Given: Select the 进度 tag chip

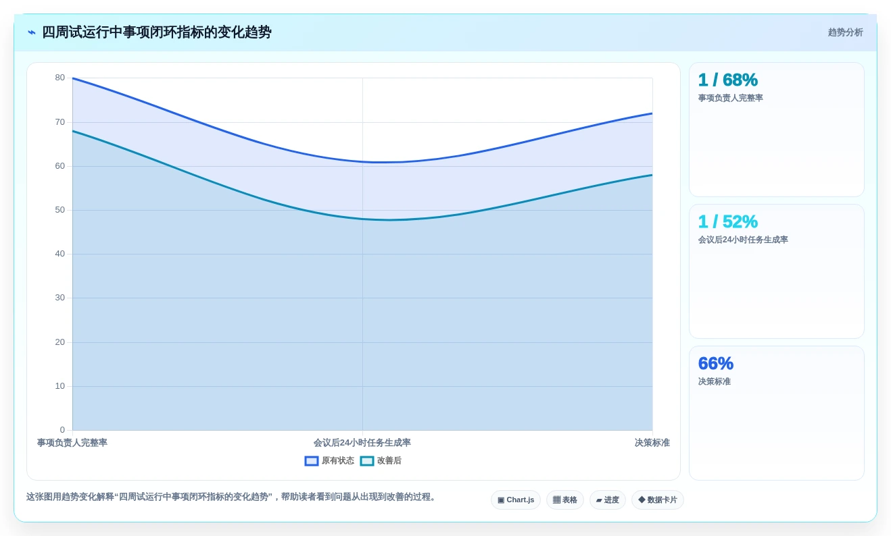Looking at the screenshot, I should coord(608,500).
